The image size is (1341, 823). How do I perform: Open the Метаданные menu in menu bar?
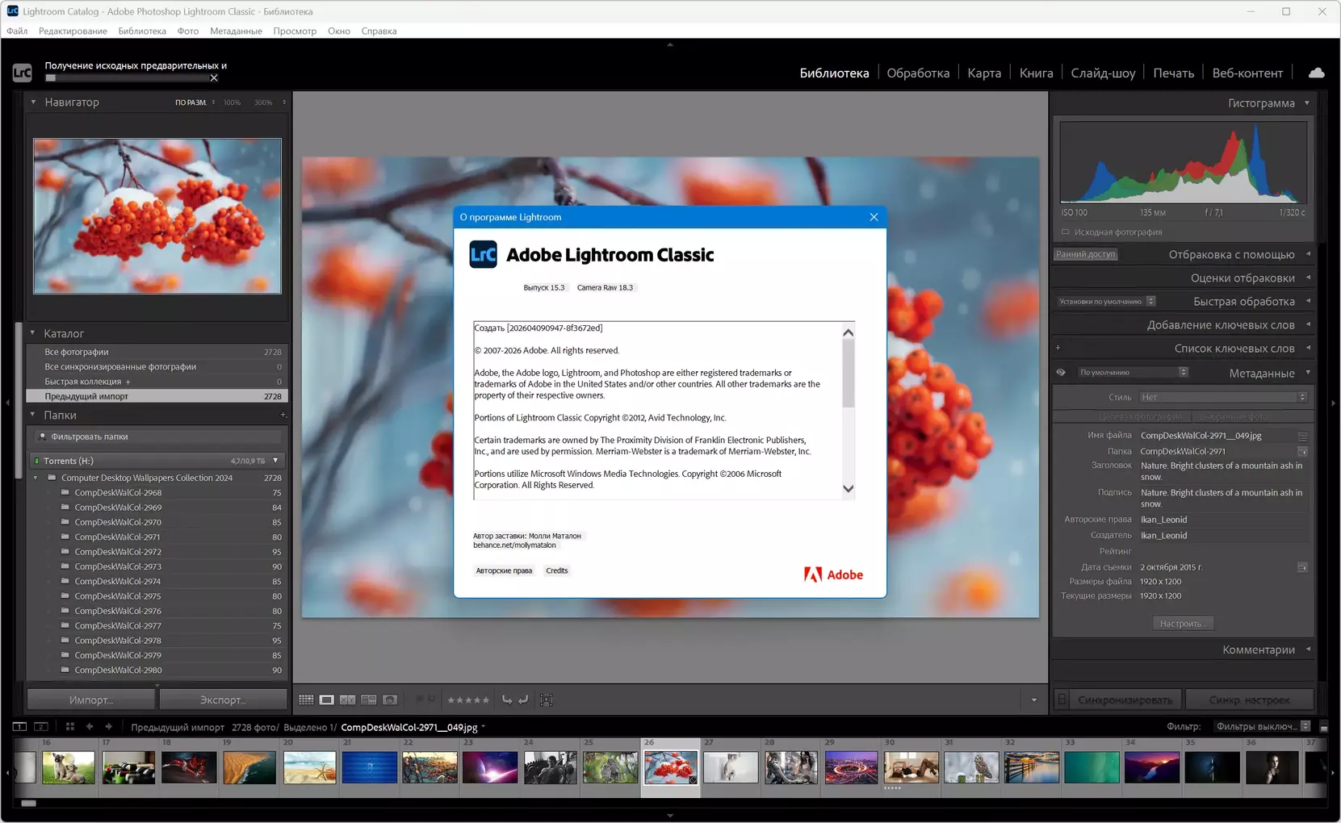pos(236,31)
